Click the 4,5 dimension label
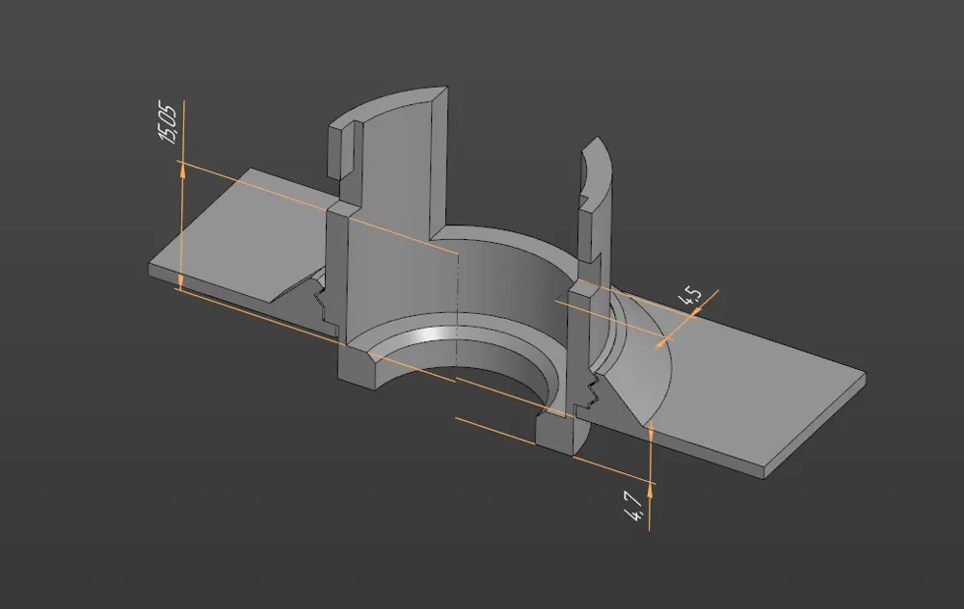Screen dimensions: 964x609 tap(690, 296)
